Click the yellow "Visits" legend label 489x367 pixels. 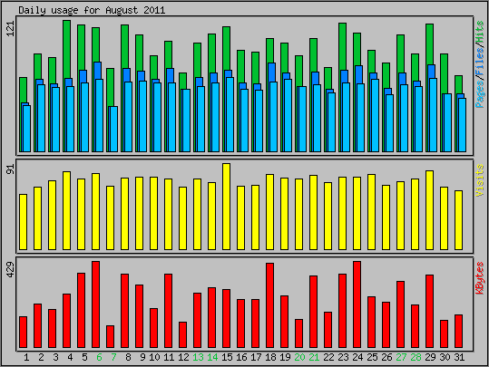tap(480, 180)
